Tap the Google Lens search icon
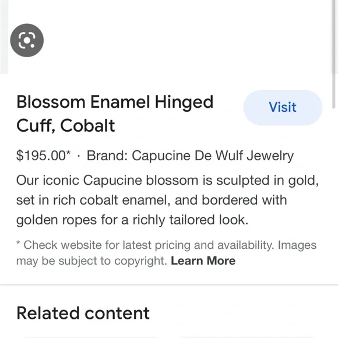338x338 pixels. click(27, 40)
